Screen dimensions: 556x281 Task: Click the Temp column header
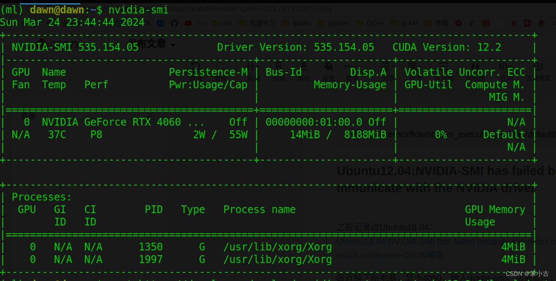pyautogui.click(x=54, y=85)
